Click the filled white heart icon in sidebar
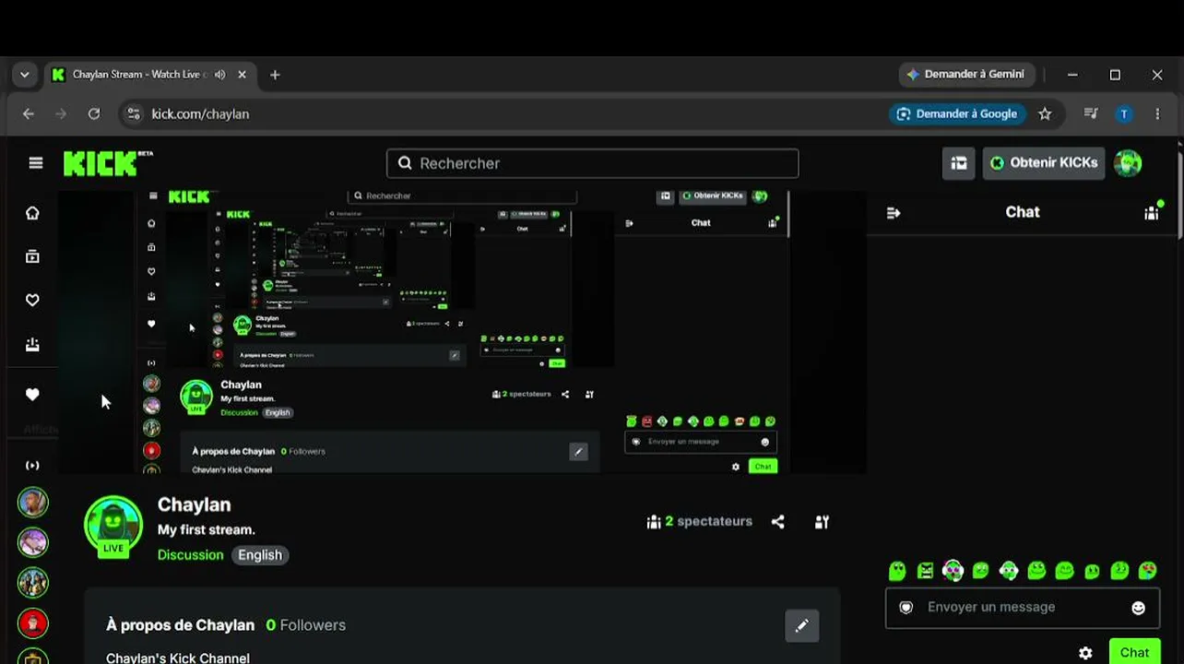 (32, 395)
